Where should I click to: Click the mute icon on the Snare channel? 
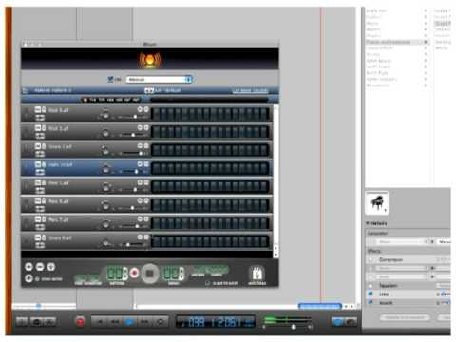(x=38, y=146)
